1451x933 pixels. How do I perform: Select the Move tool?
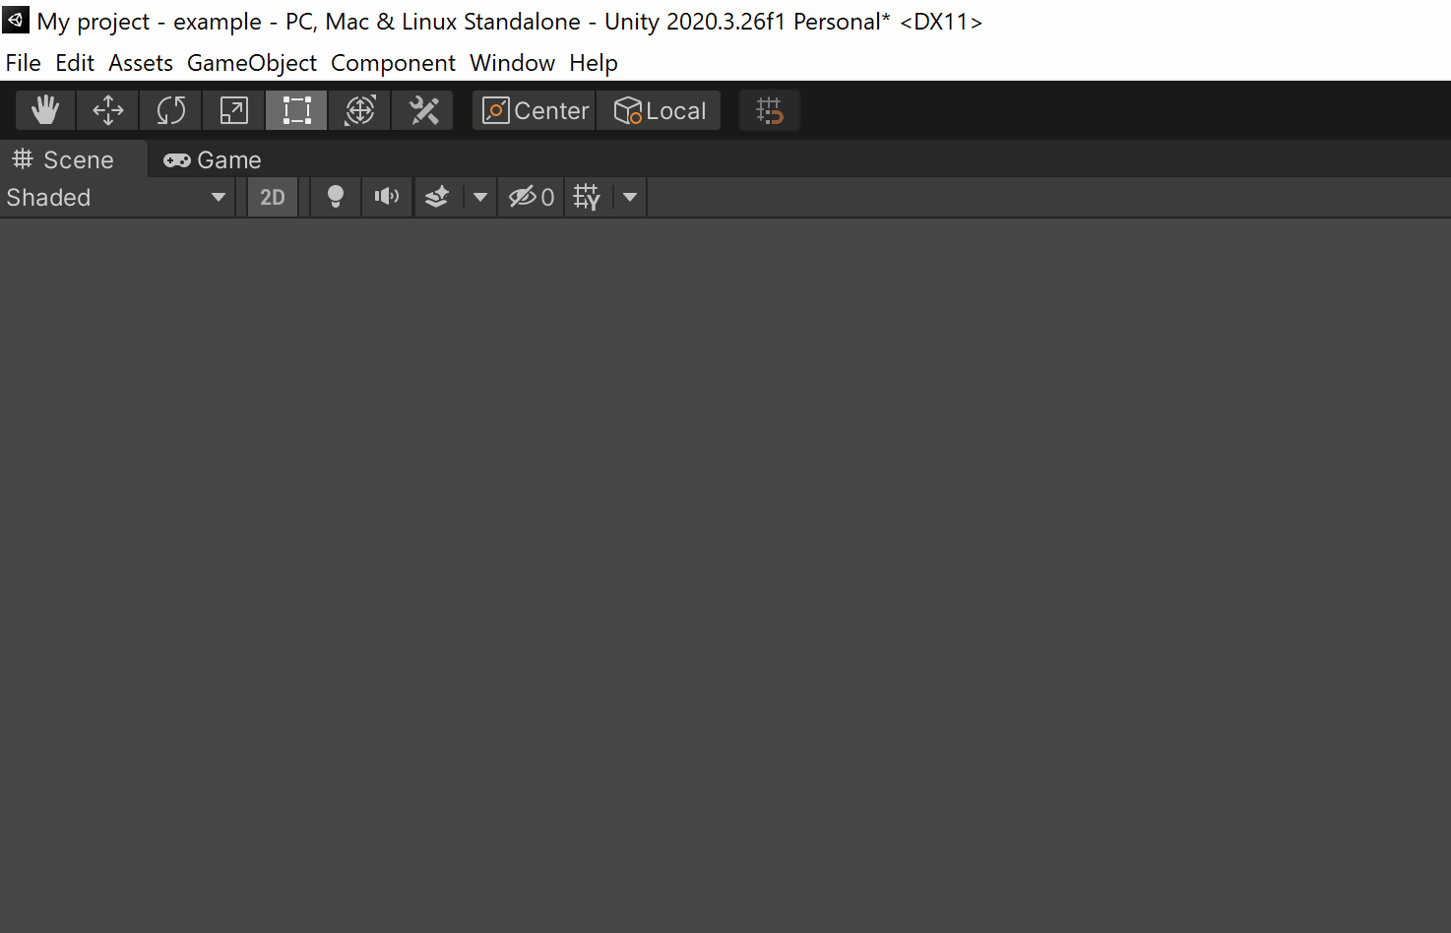(108, 110)
